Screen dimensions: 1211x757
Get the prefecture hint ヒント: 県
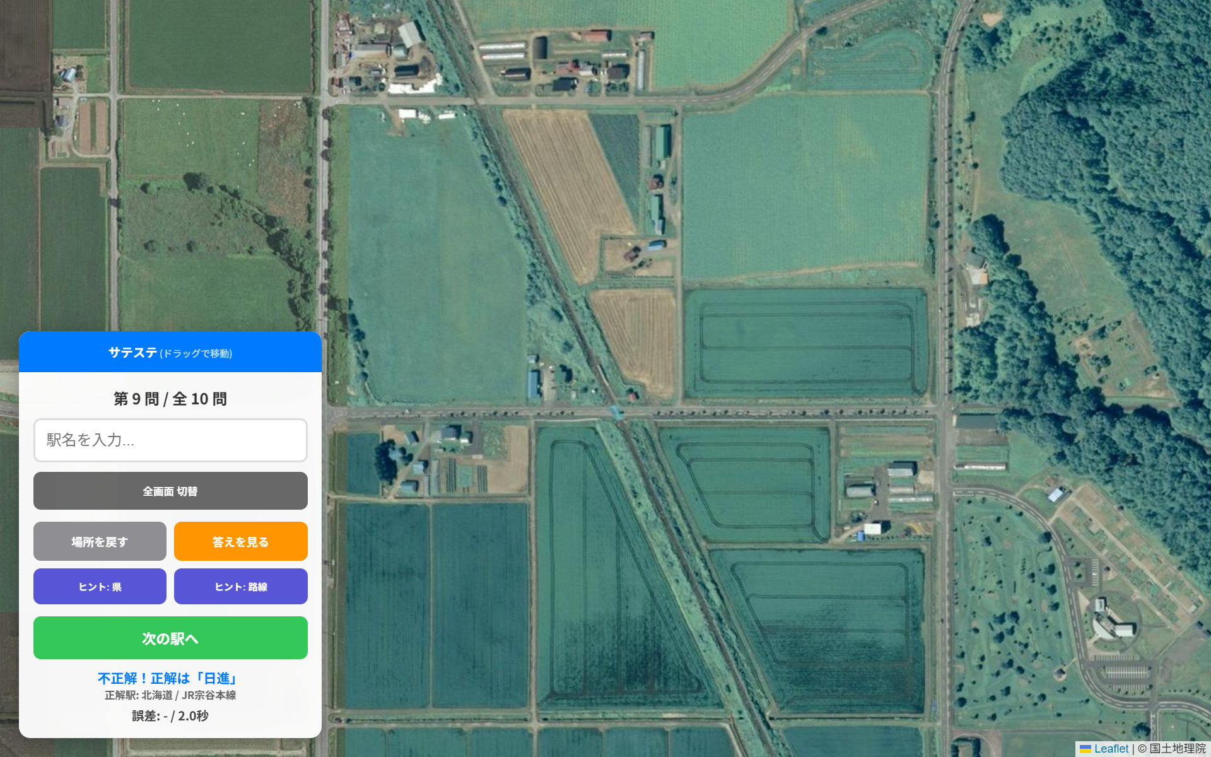pyautogui.click(x=100, y=587)
